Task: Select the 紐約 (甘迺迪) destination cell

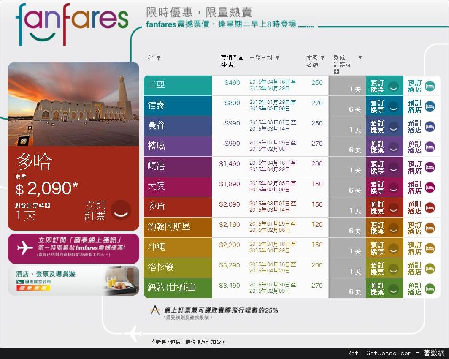Action: (178, 288)
